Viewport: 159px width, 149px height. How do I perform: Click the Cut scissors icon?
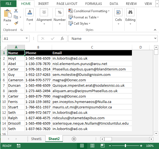coord(16,11)
